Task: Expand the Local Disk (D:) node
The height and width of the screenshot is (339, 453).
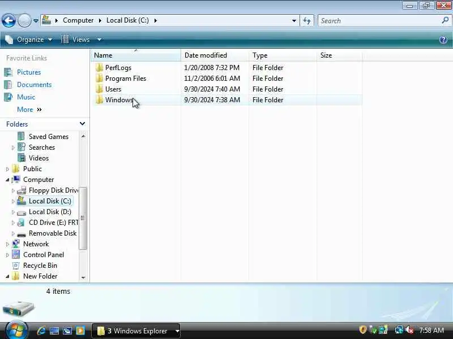Action: click(13, 212)
